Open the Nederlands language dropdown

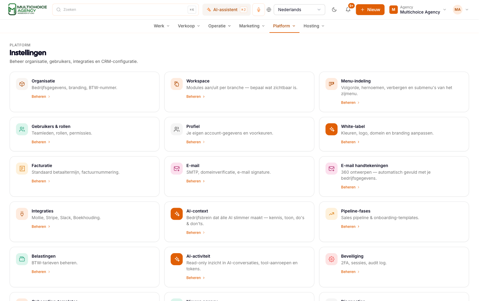tap(299, 10)
